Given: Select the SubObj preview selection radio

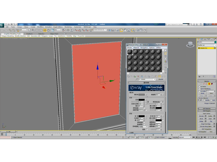Looking at the screenshot, I should 204,100.
